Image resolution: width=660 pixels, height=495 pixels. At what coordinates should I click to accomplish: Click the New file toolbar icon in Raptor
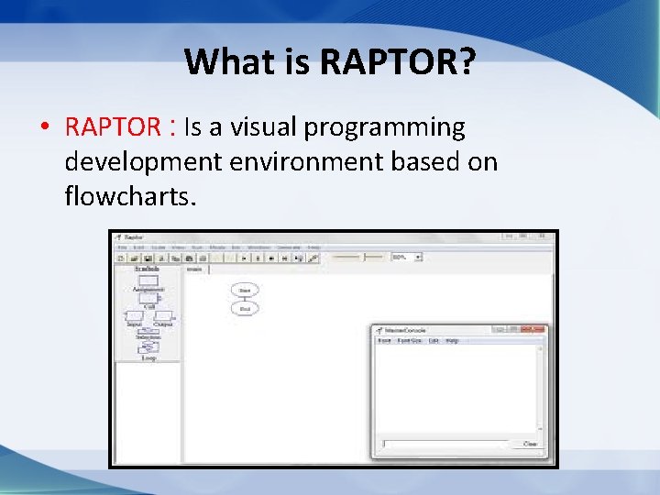[x=121, y=258]
